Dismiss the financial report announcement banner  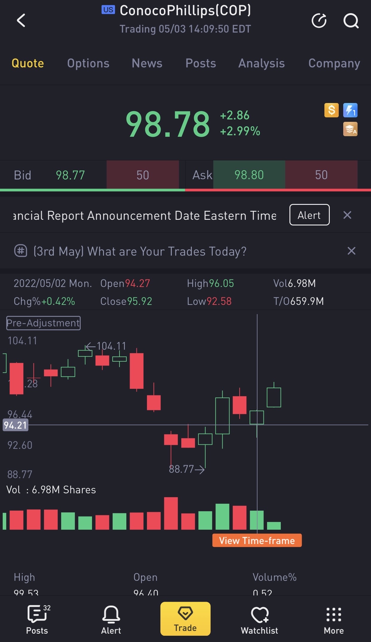pos(347,215)
